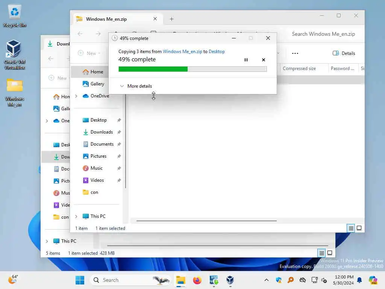Go to Desktop in front window sidebar
This screenshot has width=385, height=289.
click(95, 120)
